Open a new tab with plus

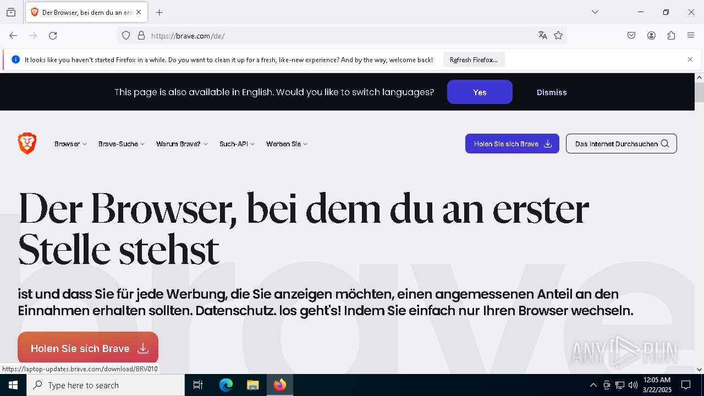[x=159, y=12]
